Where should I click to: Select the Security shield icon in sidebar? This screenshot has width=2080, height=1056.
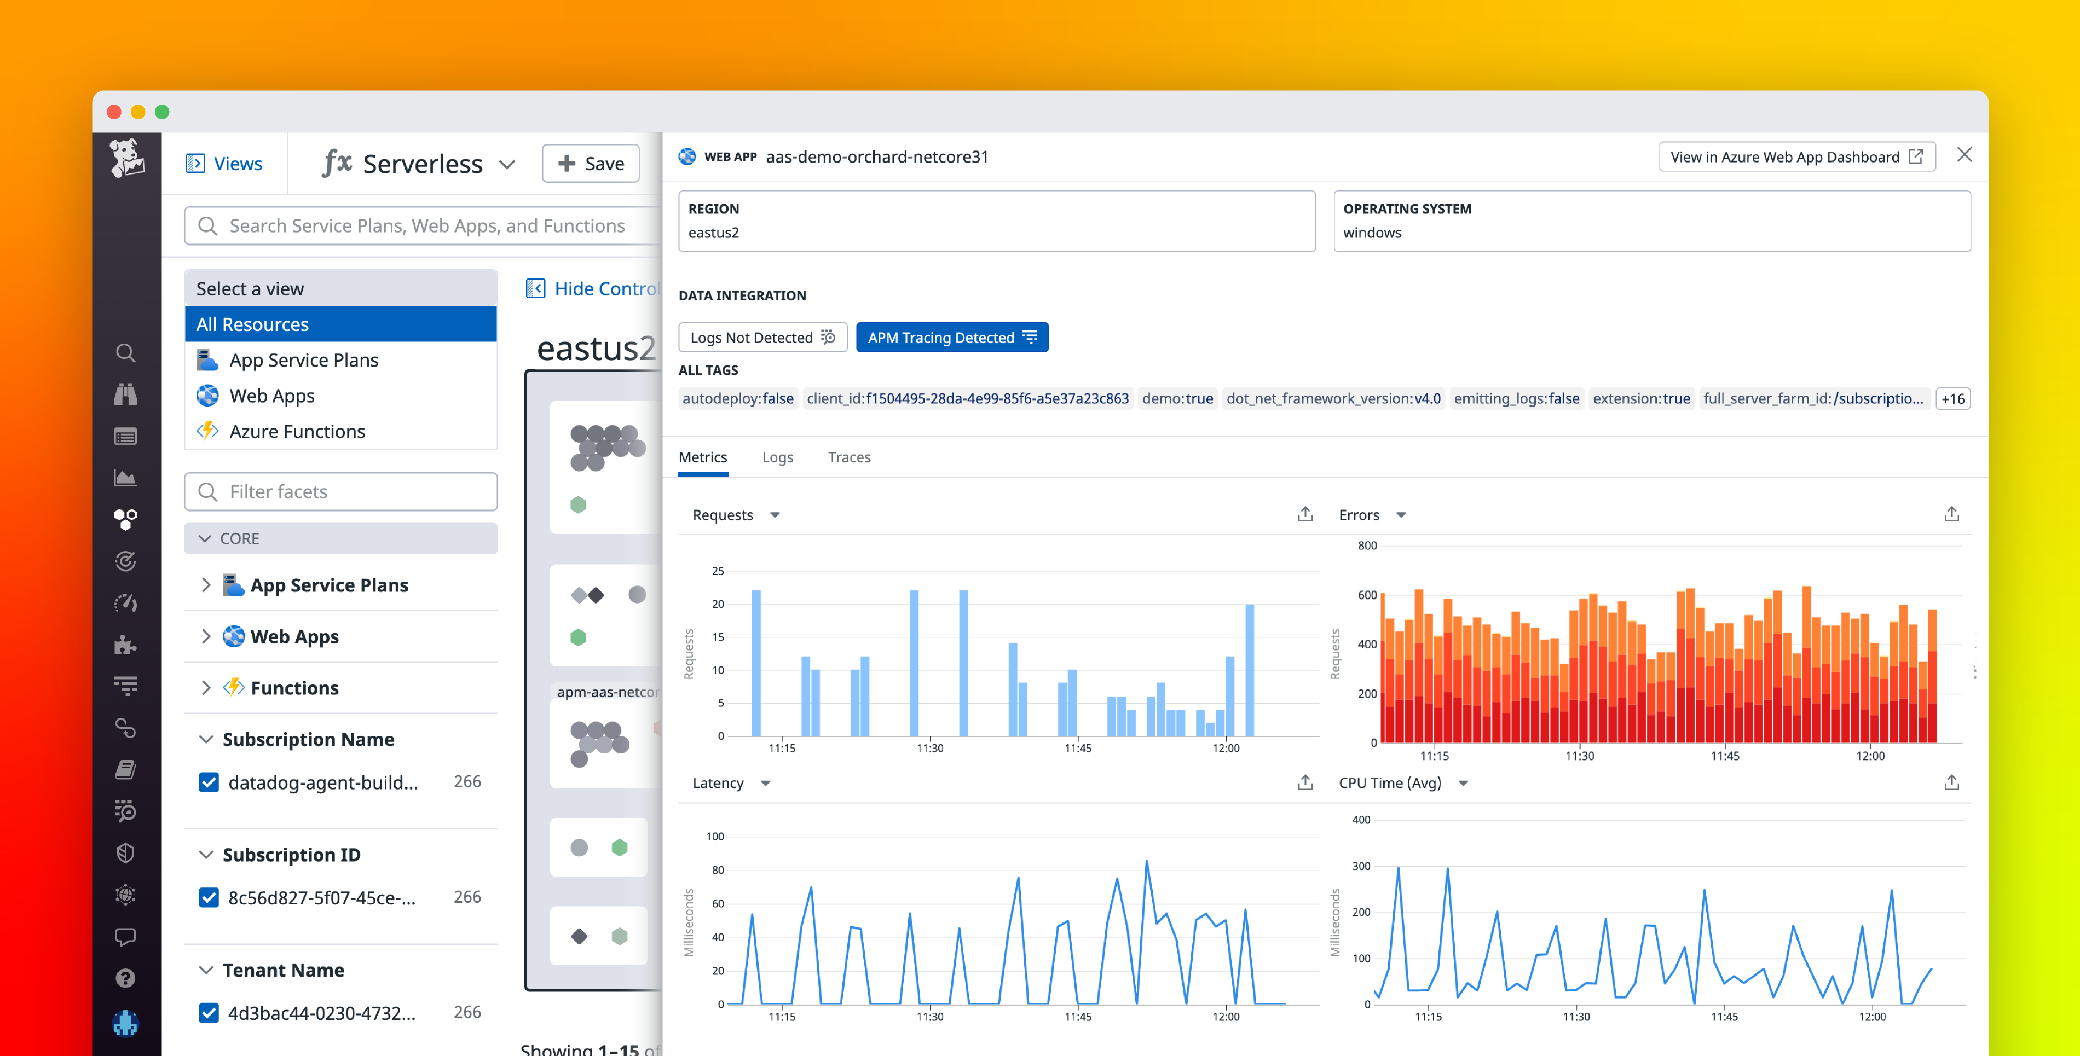coord(126,852)
